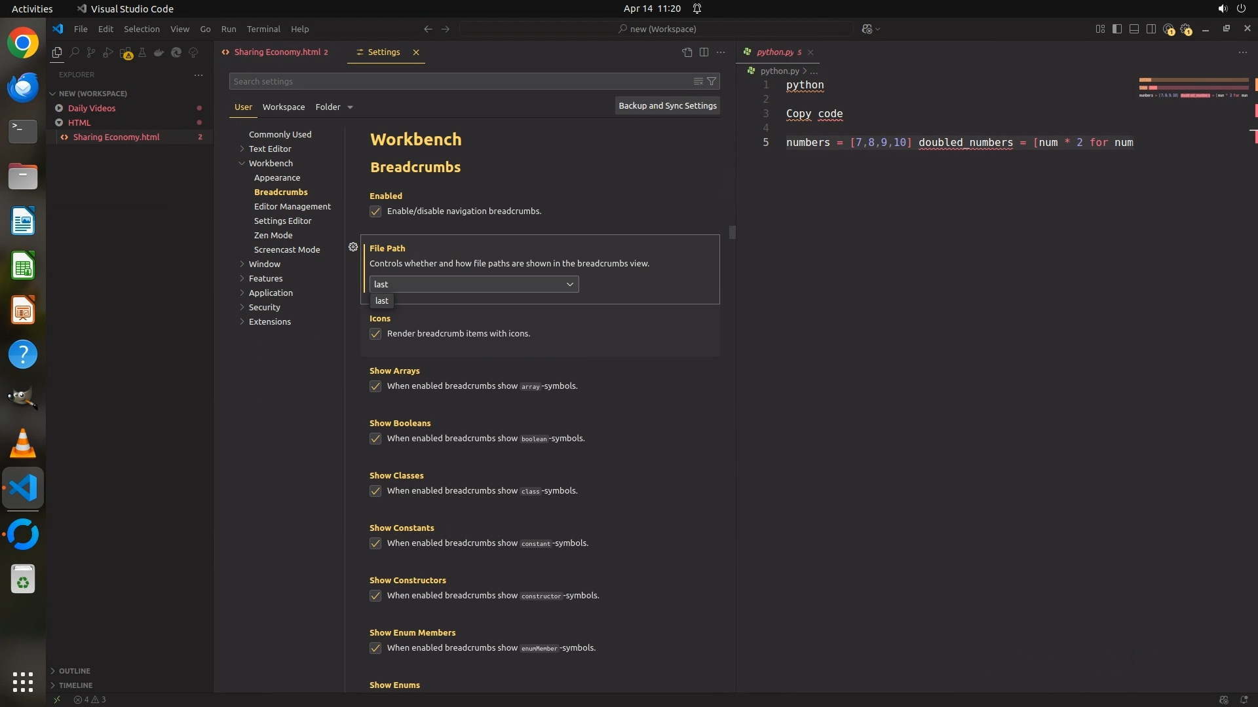The width and height of the screenshot is (1258, 707).
Task: Select Editor Management in settings tree
Action: (x=292, y=206)
